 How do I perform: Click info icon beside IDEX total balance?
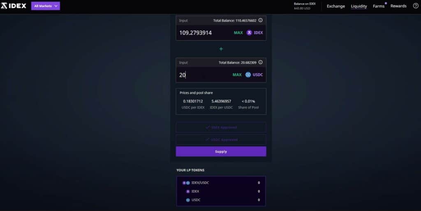[x=260, y=20]
